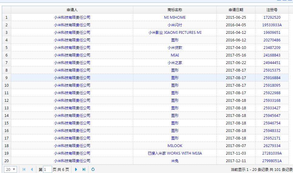Go to the next page

click(76, 169)
